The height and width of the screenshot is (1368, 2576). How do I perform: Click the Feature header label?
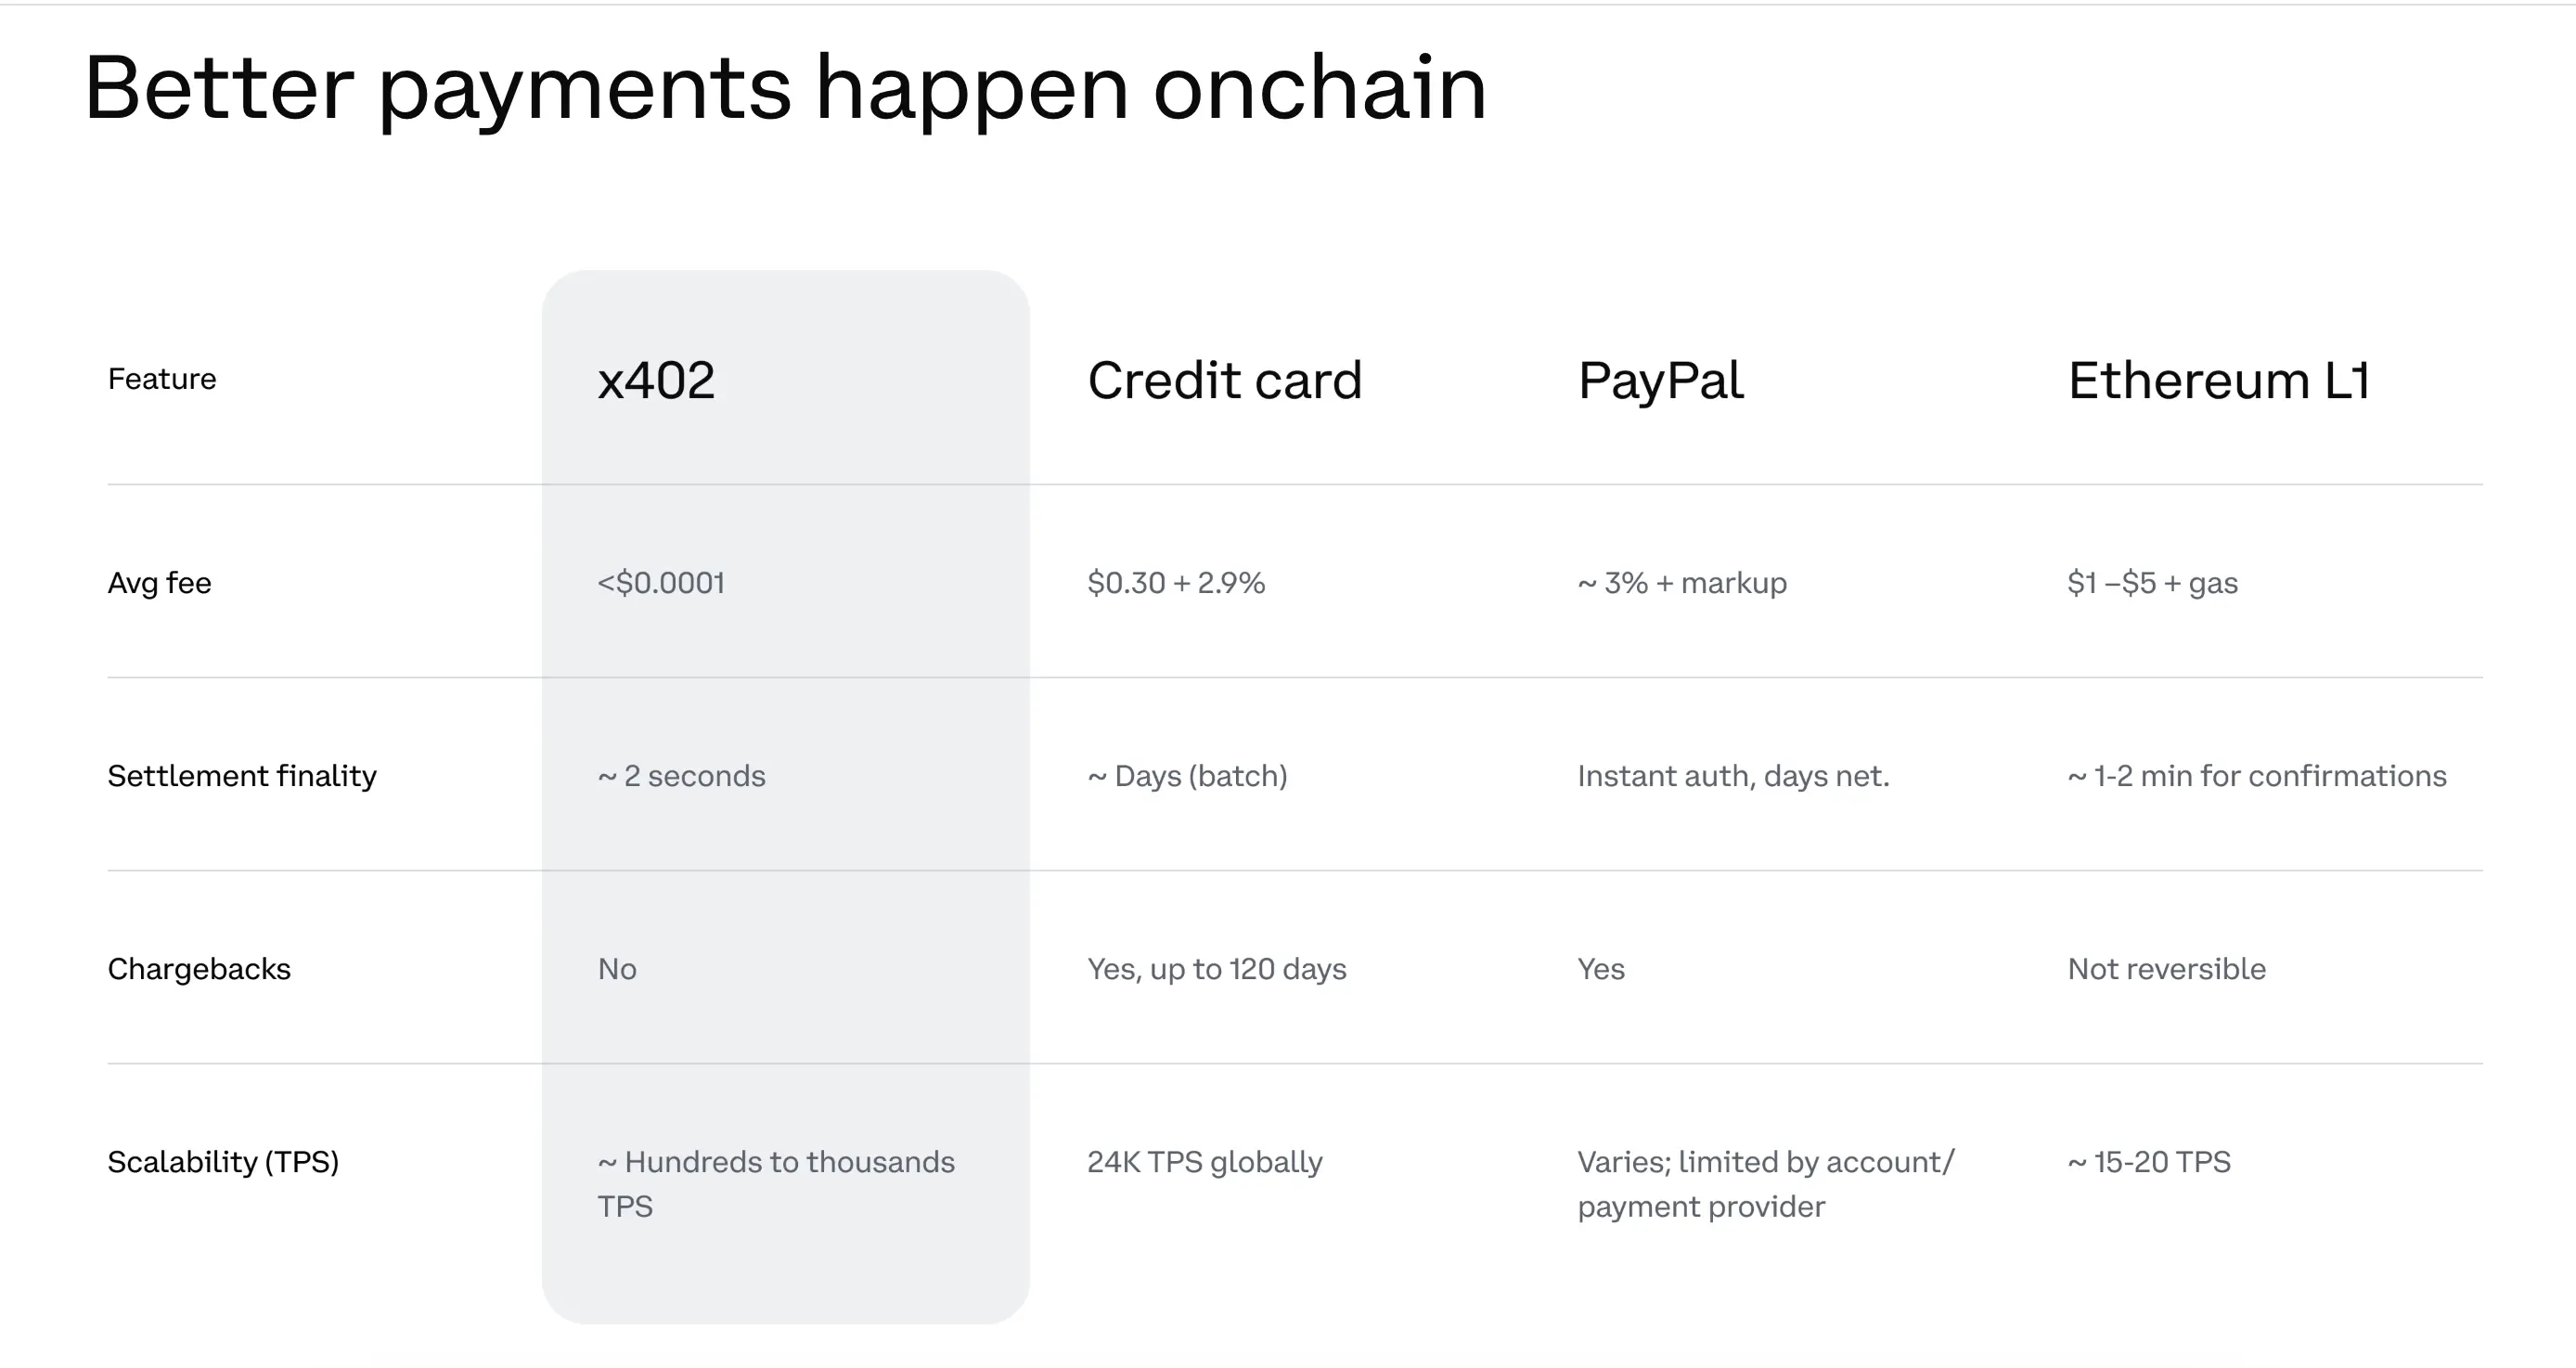(162, 379)
